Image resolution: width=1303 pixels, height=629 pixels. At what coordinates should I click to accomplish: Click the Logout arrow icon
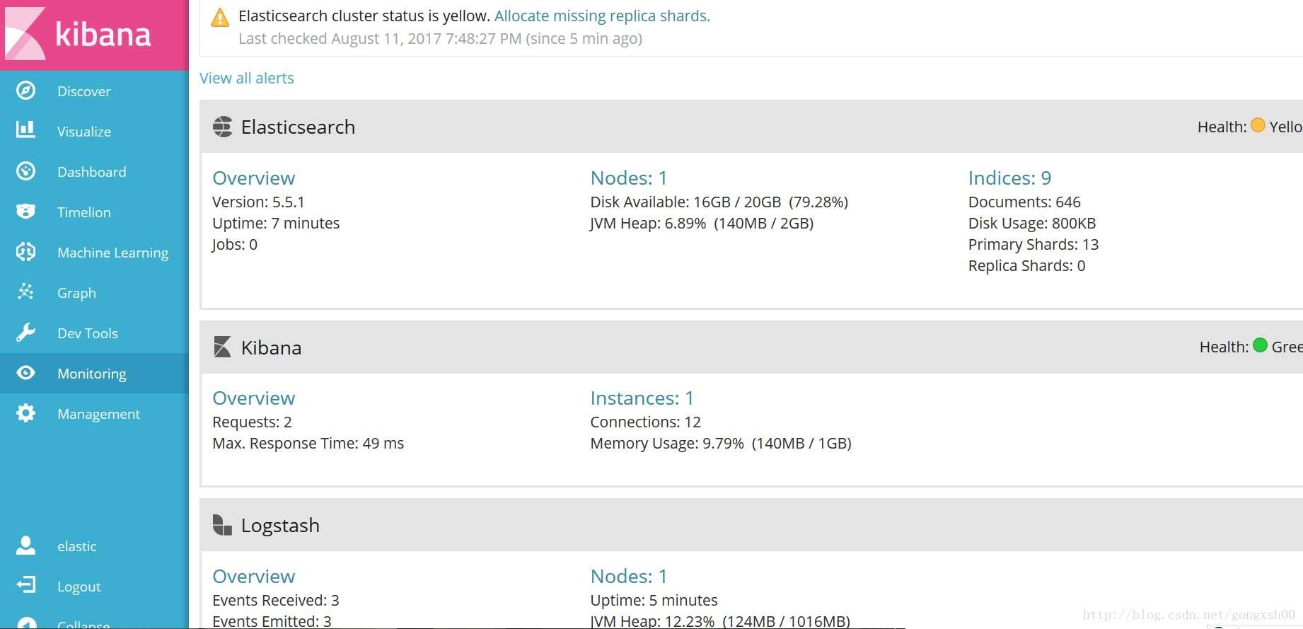coord(26,585)
